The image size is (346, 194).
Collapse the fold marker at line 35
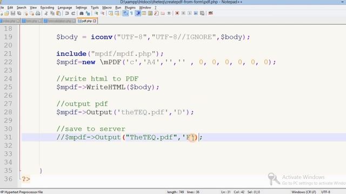tap(20, 170)
